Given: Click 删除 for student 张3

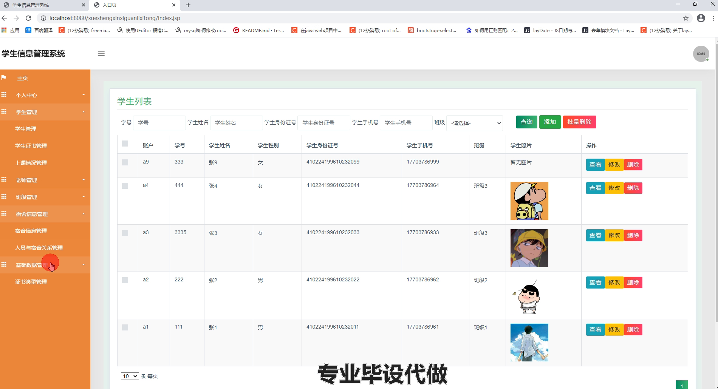Looking at the screenshot, I should [x=633, y=235].
